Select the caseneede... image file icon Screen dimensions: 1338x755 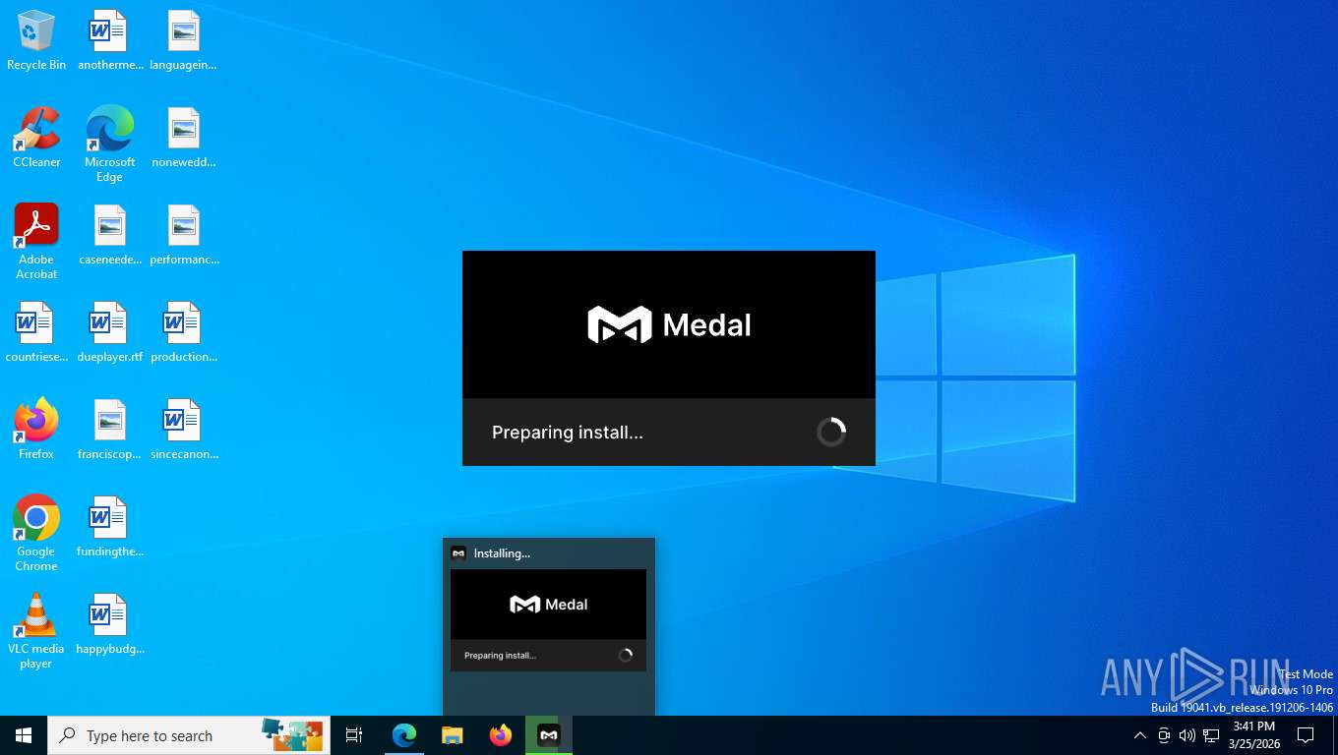coord(109,235)
